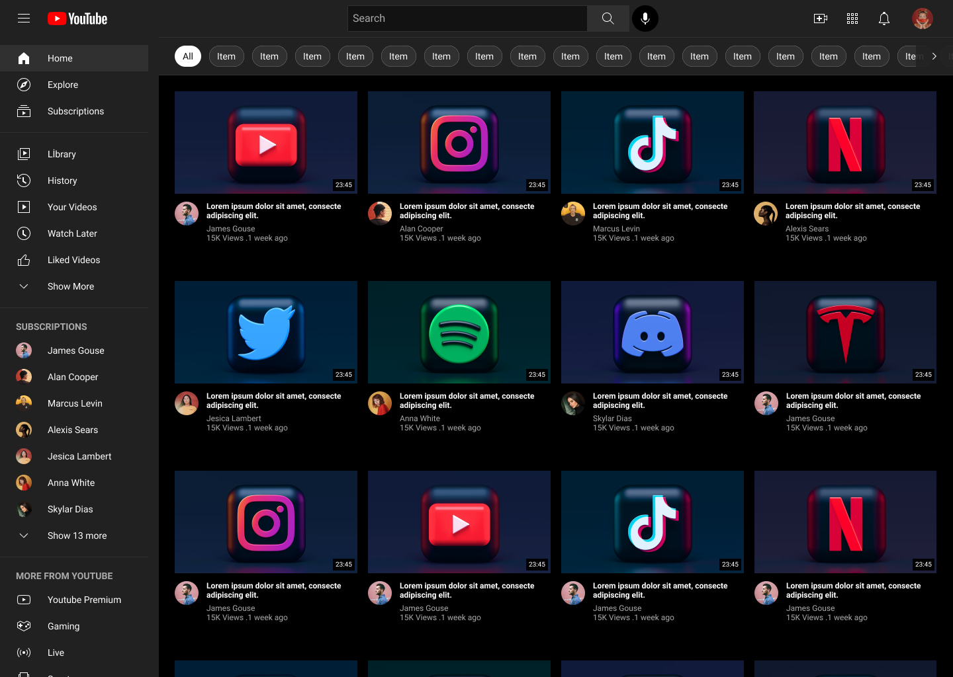Viewport: 953px width, 677px height.
Task: Play the third-row Netflix logo video
Action: (x=845, y=522)
